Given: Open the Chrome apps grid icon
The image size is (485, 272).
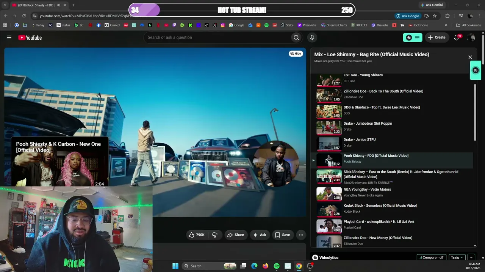Looking at the screenshot, I should [5, 25].
